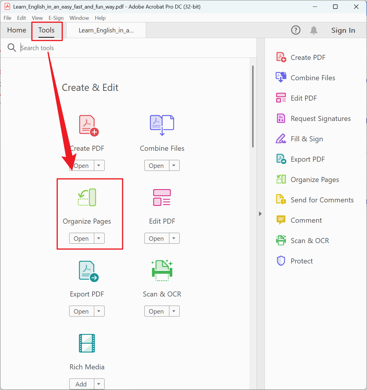Click the search magnifier icon

coord(12,47)
